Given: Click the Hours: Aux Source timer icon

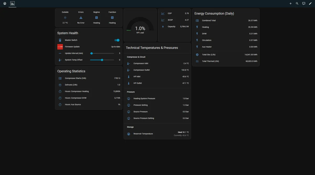Looking at the screenshot, I should coord(60,104).
